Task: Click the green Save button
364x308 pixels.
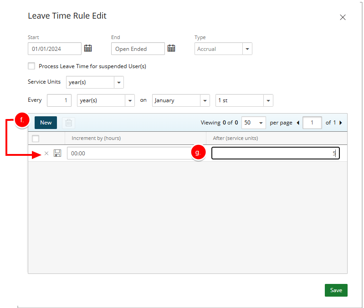Action: tap(336, 290)
